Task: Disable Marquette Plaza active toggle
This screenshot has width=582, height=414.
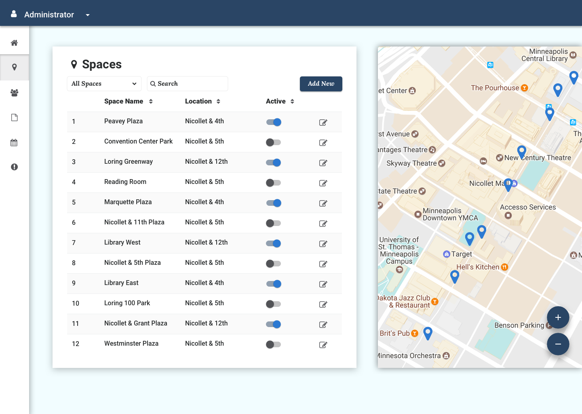Action: click(x=274, y=203)
